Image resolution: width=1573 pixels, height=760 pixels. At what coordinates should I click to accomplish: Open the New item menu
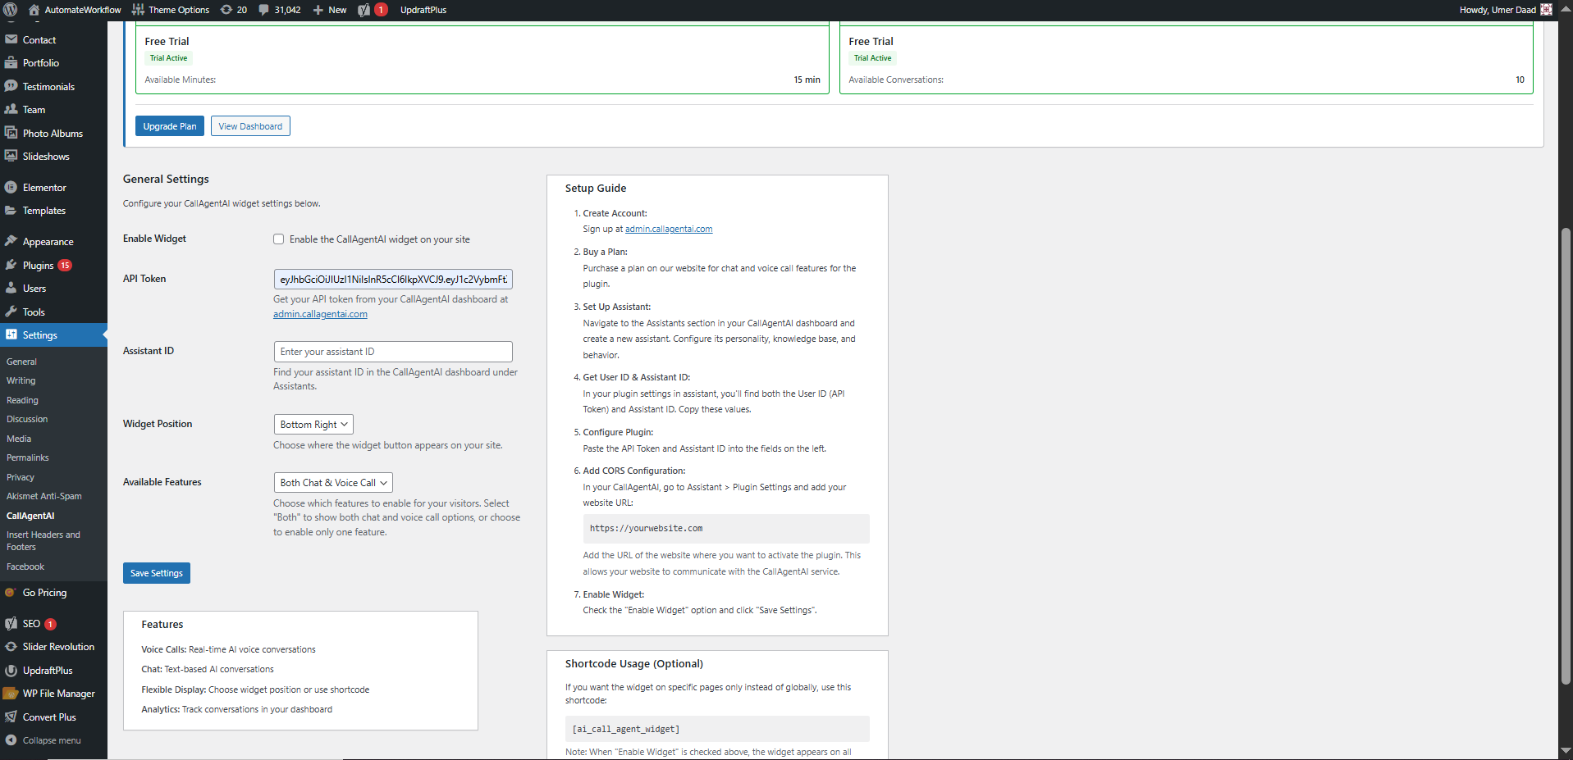tap(329, 9)
